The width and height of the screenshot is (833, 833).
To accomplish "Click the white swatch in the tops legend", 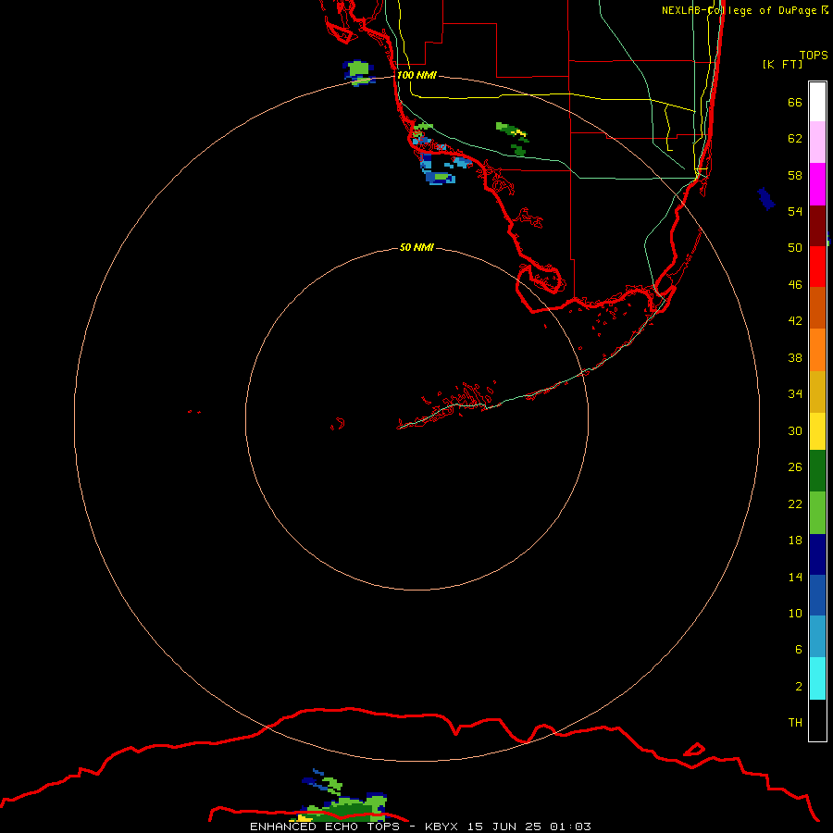I will click(817, 102).
